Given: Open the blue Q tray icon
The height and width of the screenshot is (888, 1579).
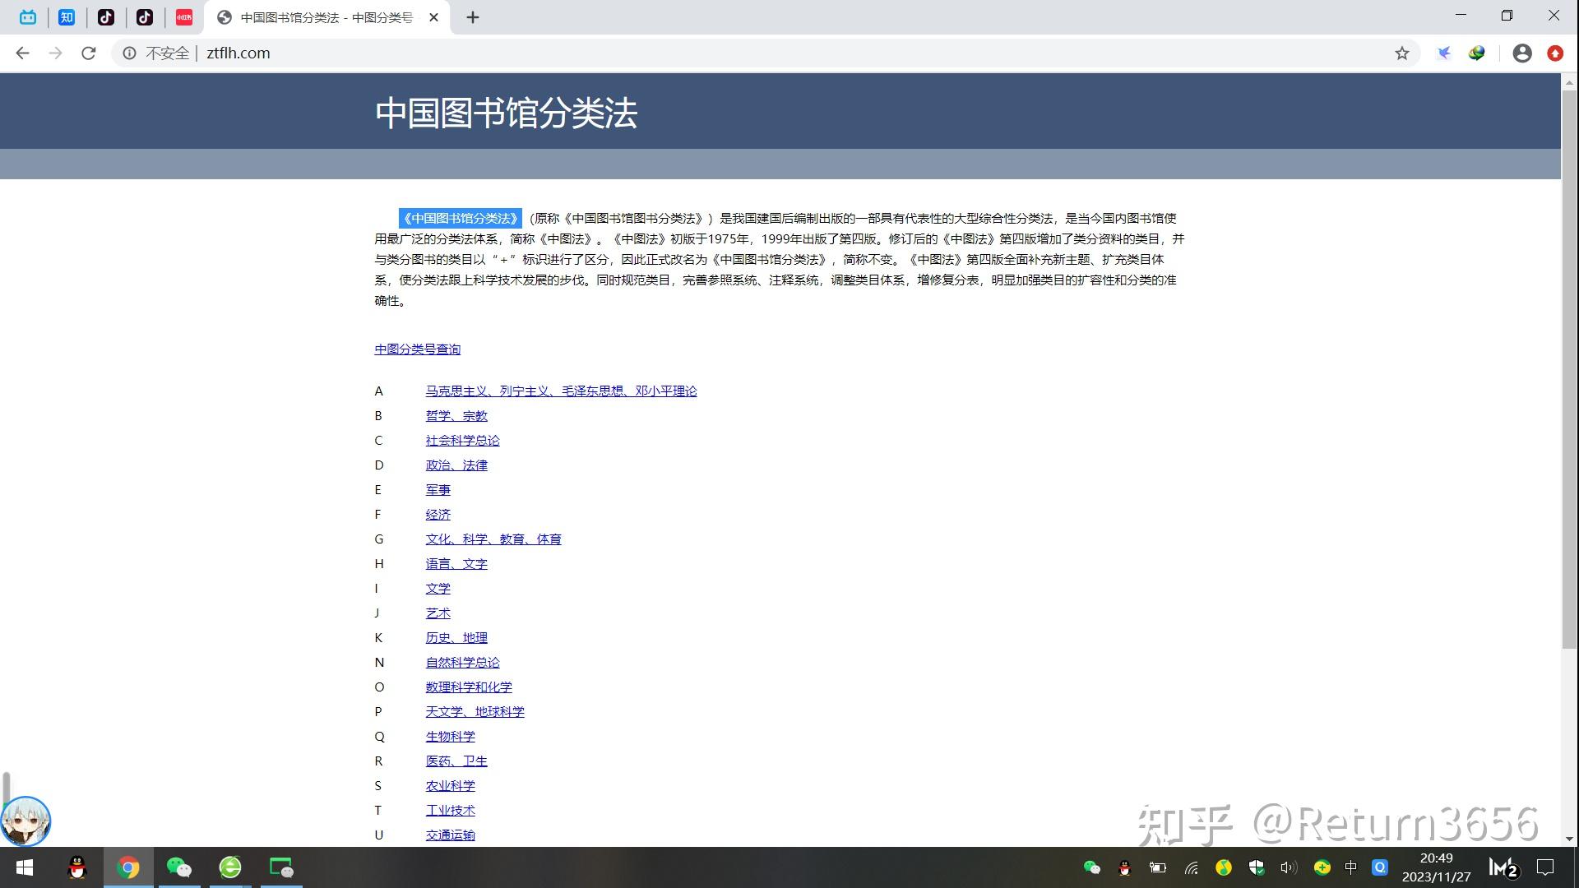Looking at the screenshot, I should pyautogui.click(x=1380, y=867).
